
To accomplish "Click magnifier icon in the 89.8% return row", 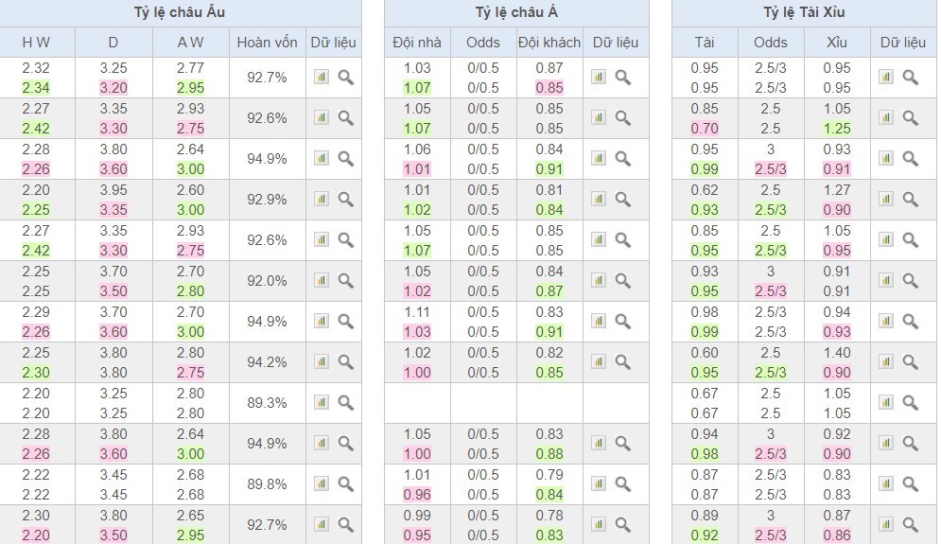I will tap(345, 484).
